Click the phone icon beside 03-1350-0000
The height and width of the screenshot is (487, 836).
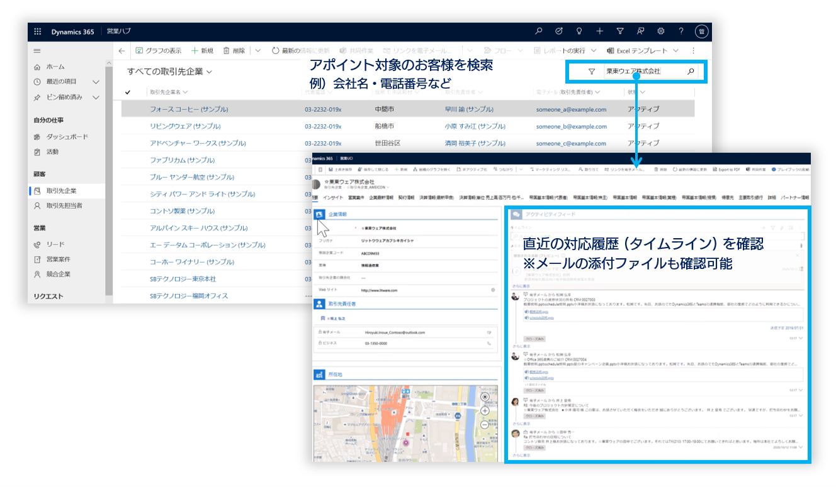[x=489, y=344]
